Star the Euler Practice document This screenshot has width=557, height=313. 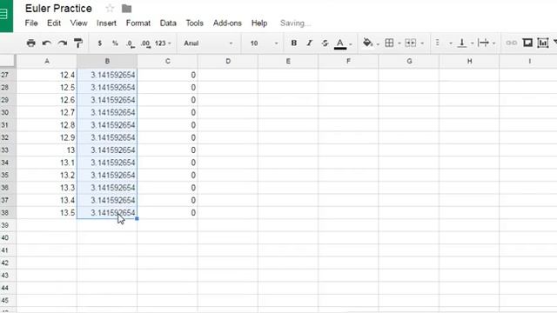110,8
